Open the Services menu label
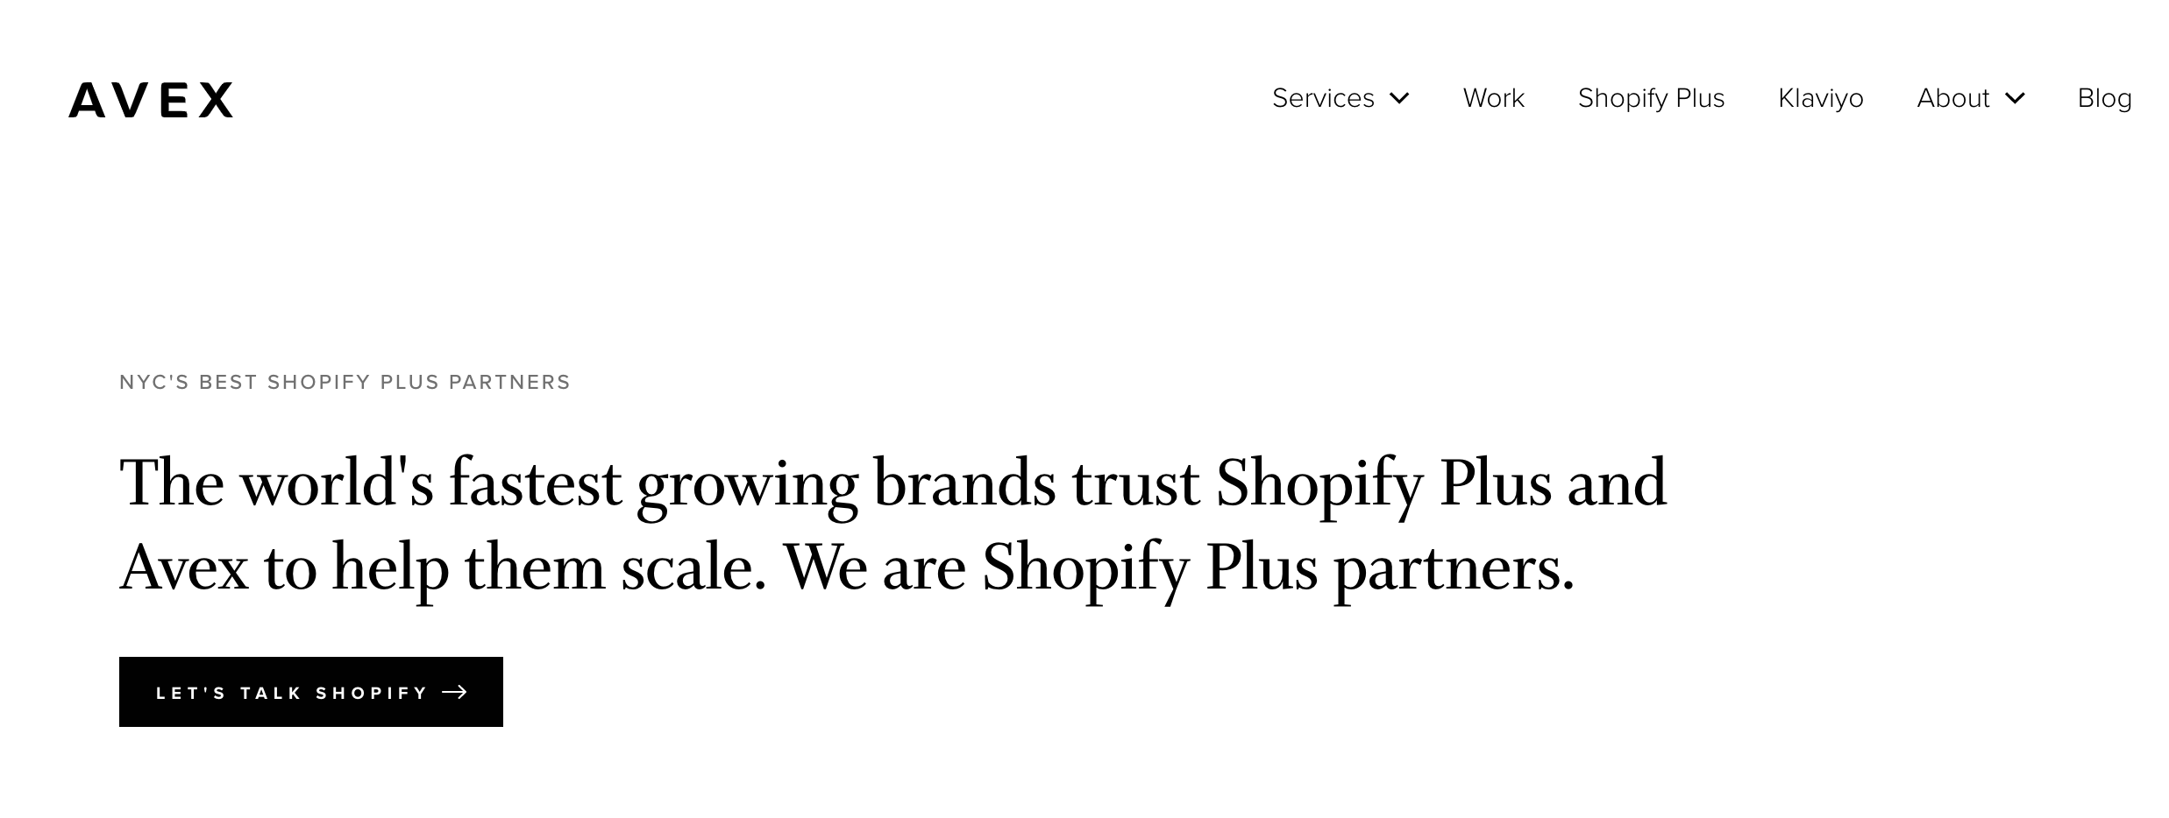2169x818 pixels. pos(1323,98)
